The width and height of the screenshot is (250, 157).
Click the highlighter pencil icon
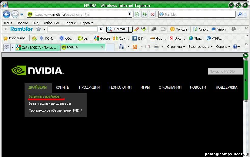click(x=136, y=29)
